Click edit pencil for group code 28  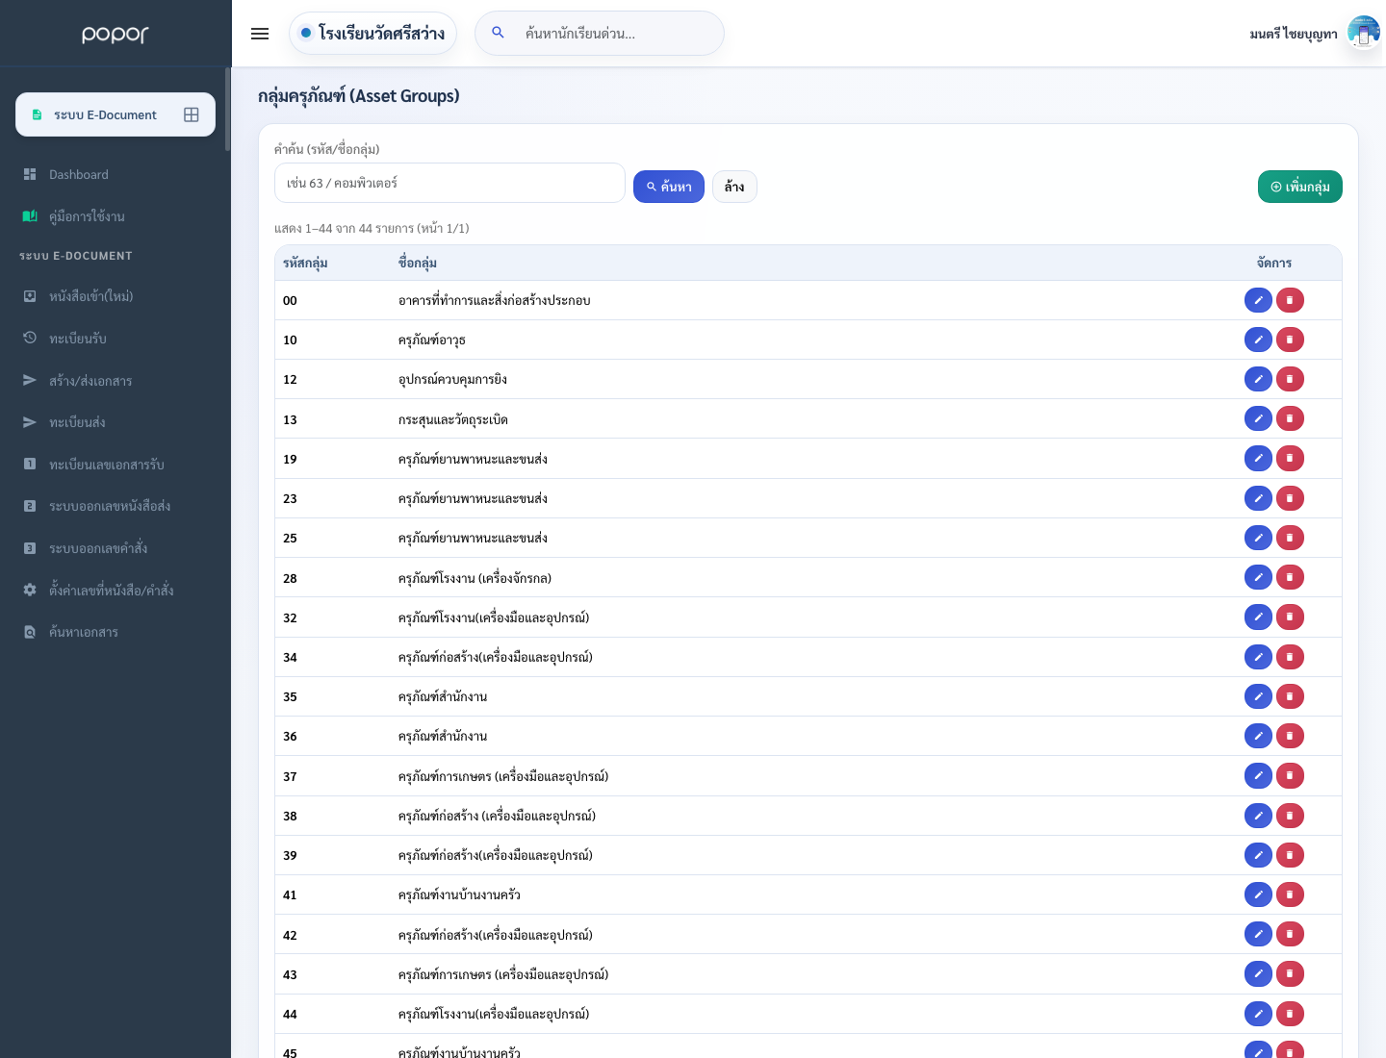pyautogui.click(x=1258, y=577)
